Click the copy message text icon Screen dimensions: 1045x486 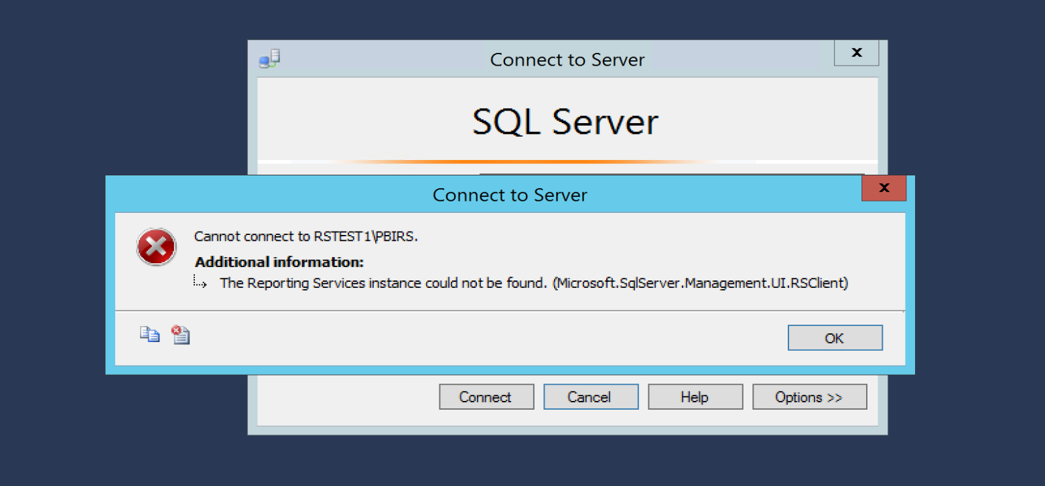[149, 335]
